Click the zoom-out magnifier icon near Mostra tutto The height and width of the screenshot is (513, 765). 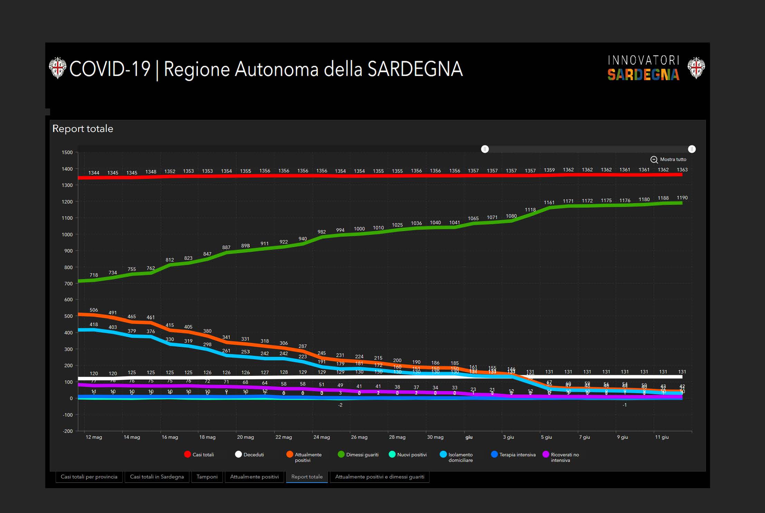pyautogui.click(x=654, y=160)
